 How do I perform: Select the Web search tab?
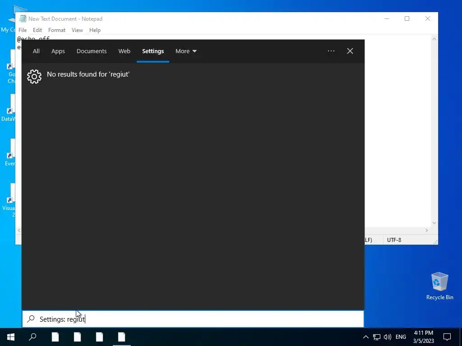click(x=125, y=51)
